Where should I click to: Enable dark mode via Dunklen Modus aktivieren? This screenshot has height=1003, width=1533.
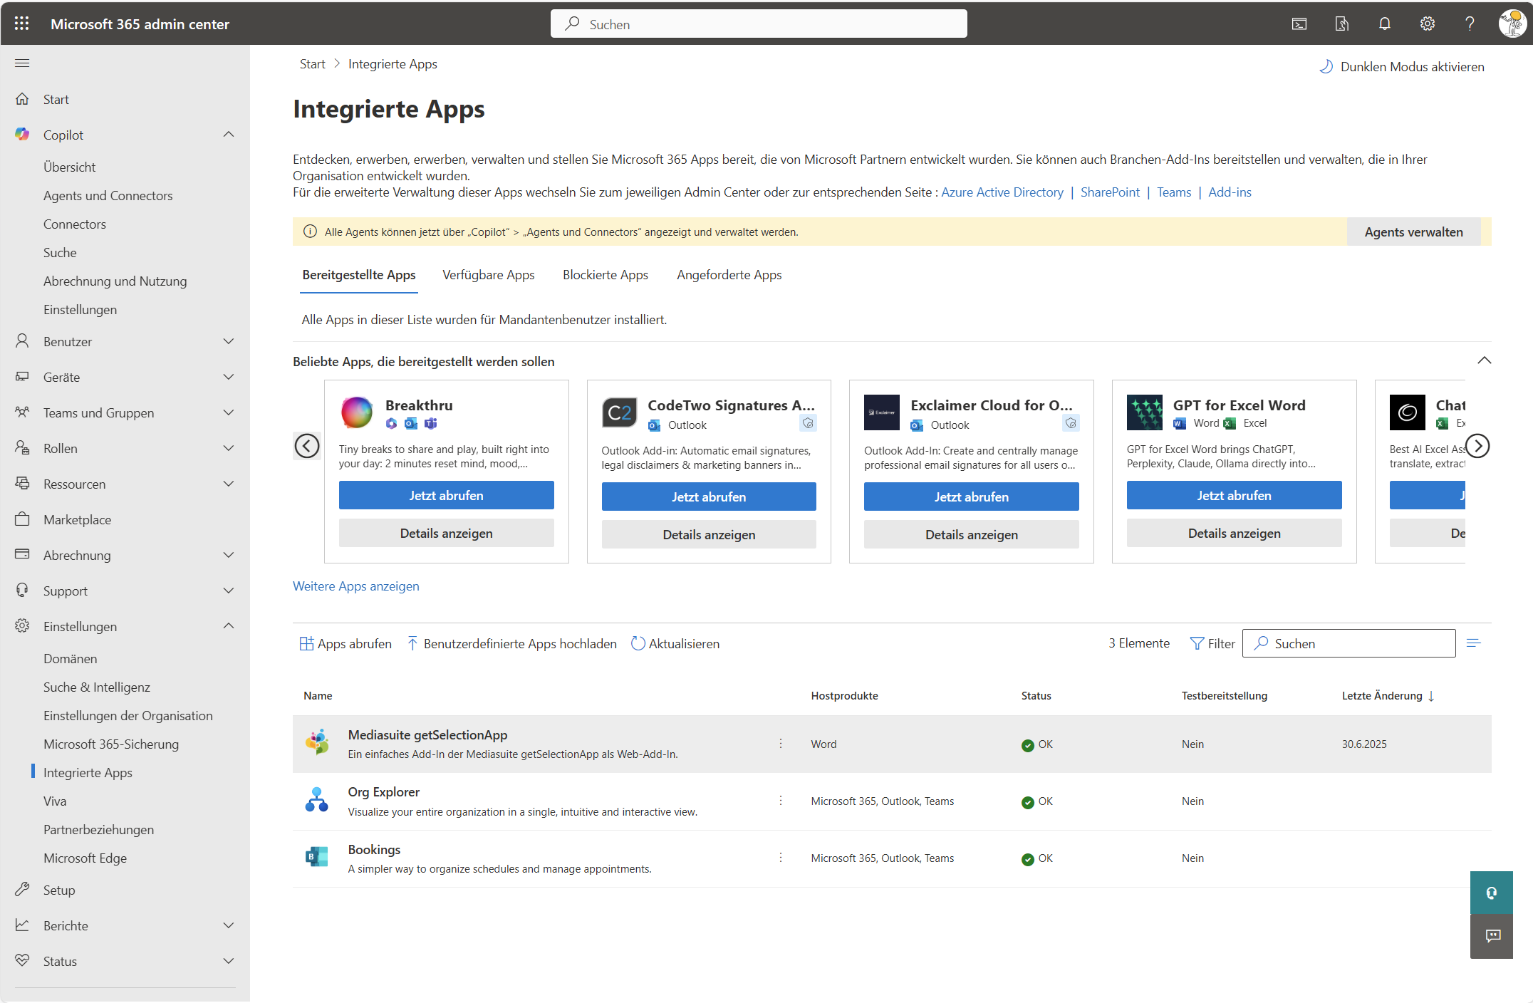(1402, 66)
